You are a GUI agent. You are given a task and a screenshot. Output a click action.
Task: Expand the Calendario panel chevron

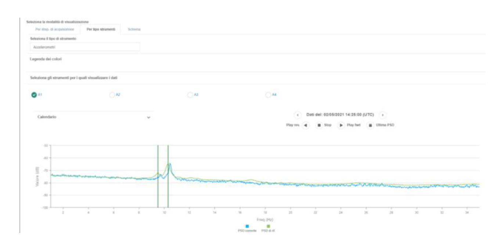coord(149,117)
